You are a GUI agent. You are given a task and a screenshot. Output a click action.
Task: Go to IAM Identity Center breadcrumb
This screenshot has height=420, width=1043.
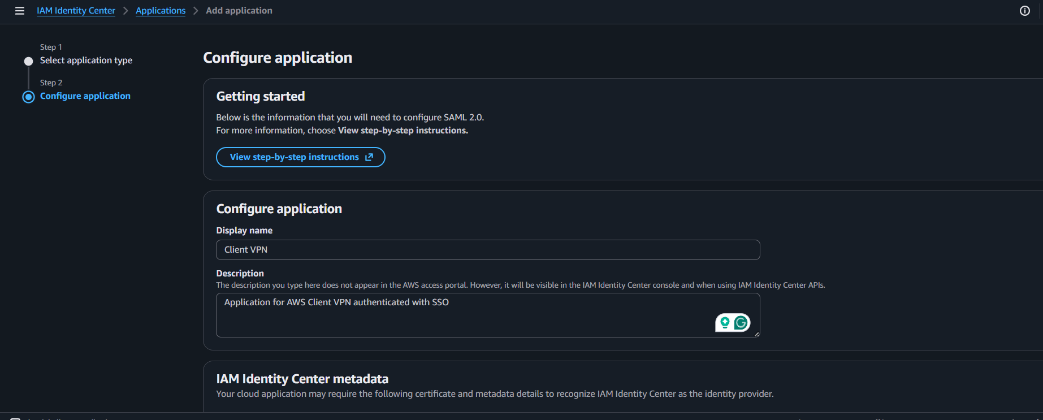[76, 11]
